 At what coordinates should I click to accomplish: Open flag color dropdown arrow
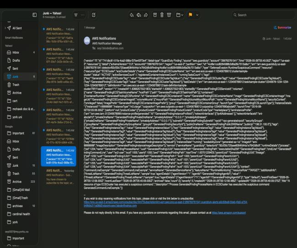click(x=197, y=15)
